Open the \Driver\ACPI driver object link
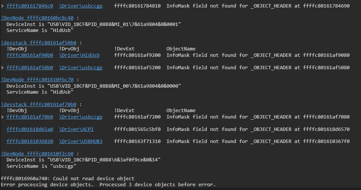This screenshot has height=190, width=361. [76, 129]
